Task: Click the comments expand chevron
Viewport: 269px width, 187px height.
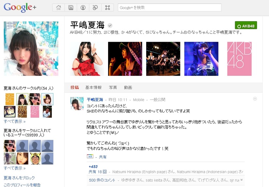Action: coord(242,180)
